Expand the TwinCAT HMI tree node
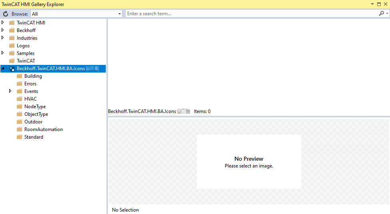 pyautogui.click(x=3, y=22)
